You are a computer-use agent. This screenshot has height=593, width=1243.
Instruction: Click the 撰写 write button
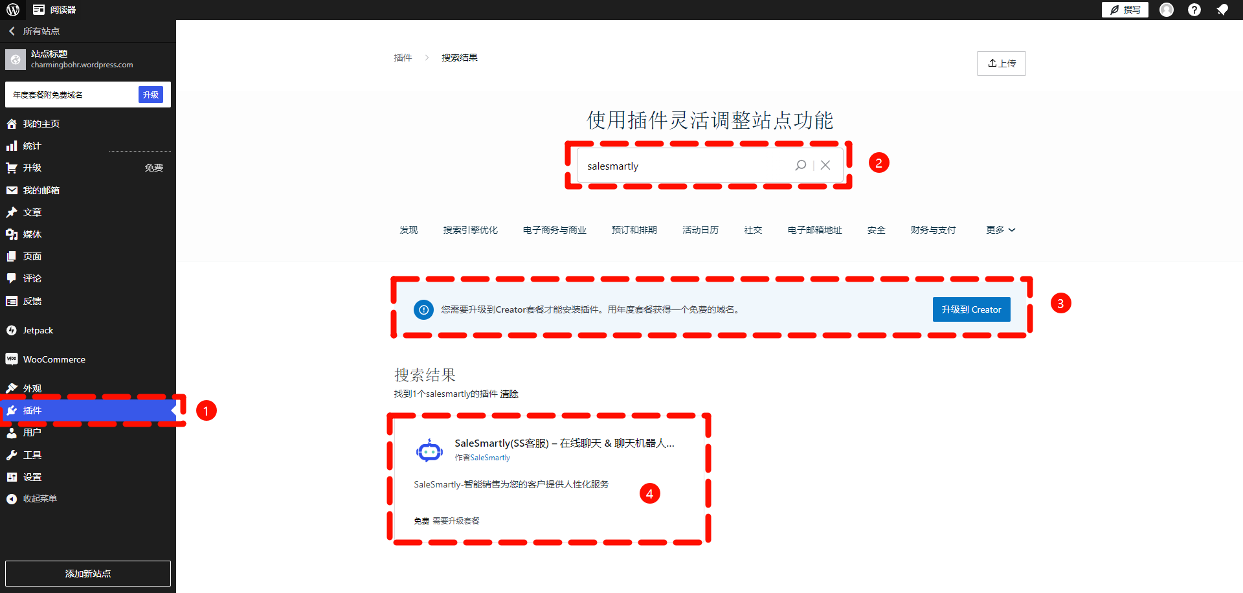[1125, 10]
